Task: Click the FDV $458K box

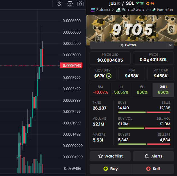Action: pyautogui.click(x=131, y=74)
